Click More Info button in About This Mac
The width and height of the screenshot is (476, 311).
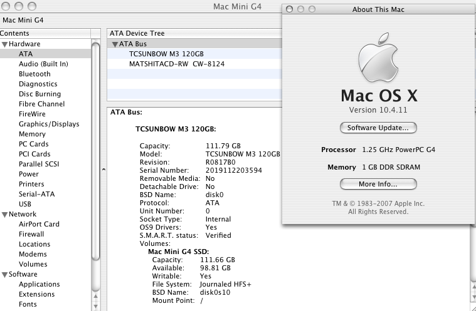378,184
